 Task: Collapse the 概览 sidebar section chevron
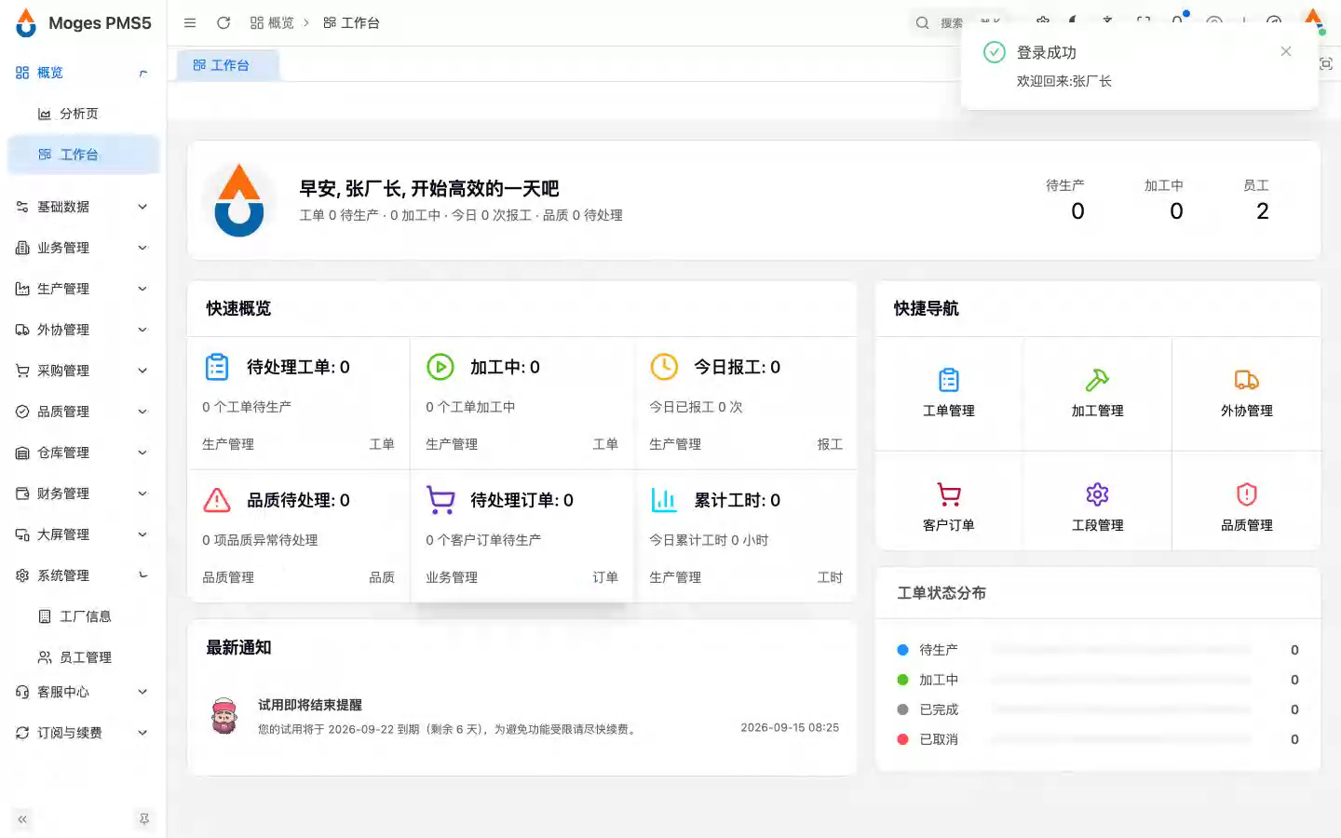point(142,73)
